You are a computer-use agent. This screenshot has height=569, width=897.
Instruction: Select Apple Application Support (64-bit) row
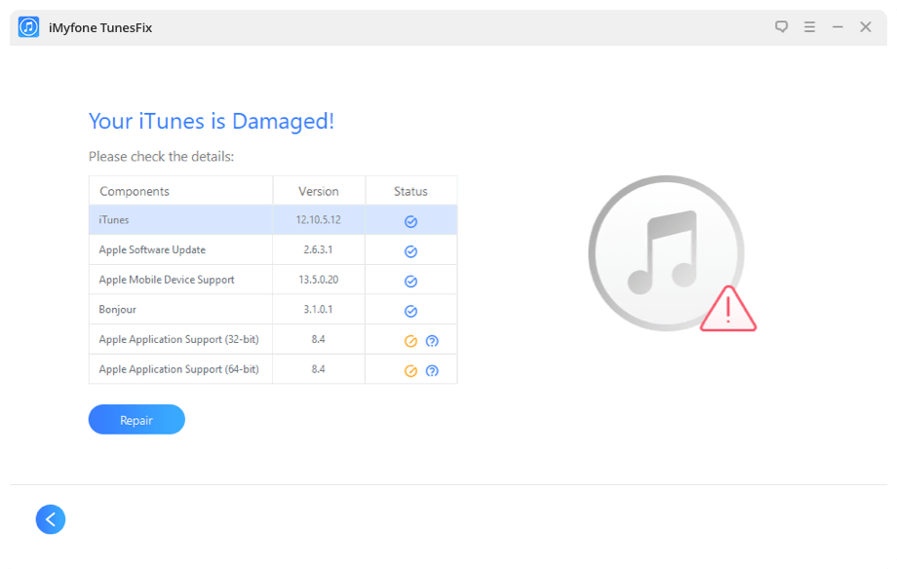pos(273,369)
